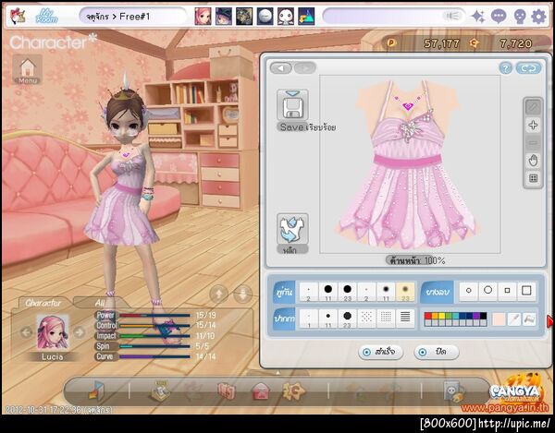Toggle the grid display tool

click(533, 178)
